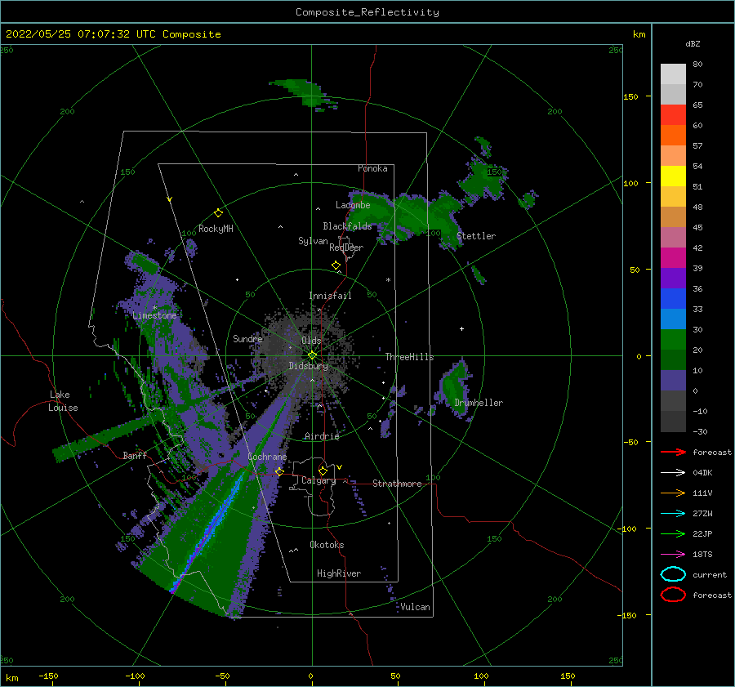This screenshot has width=735, height=687.
Task: Click the Banff label
Action: (135, 456)
